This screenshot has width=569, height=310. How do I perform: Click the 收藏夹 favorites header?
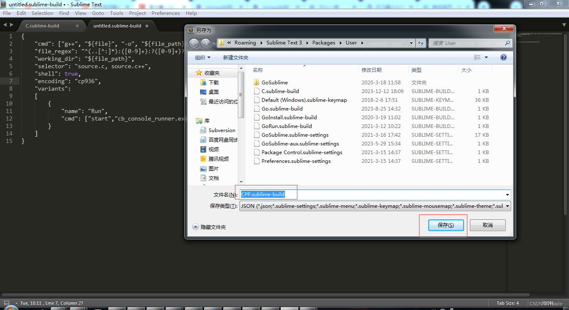coord(212,73)
